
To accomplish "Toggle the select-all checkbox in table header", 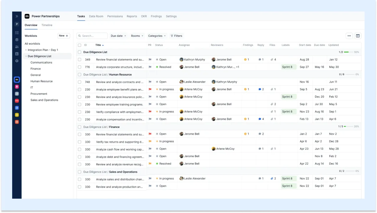I will pos(80,45).
